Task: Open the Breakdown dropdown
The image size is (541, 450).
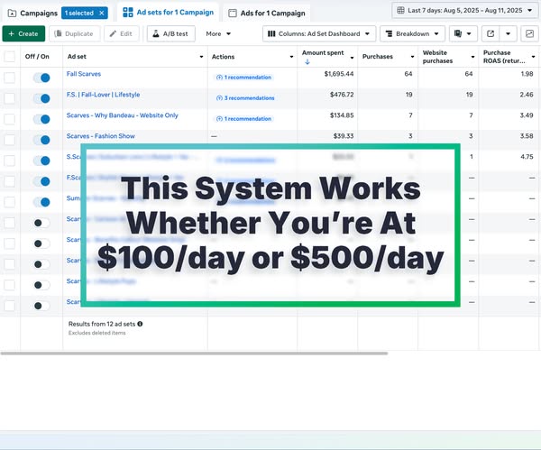Action: 412,33
